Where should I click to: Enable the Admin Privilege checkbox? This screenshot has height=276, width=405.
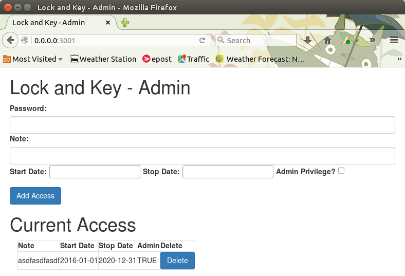click(x=341, y=171)
